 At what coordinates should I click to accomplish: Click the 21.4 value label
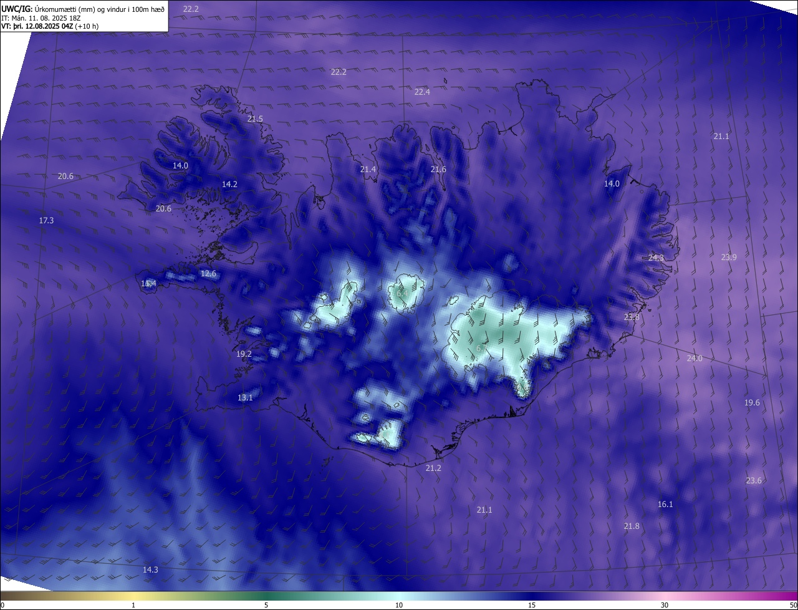pyautogui.click(x=368, y=169)
